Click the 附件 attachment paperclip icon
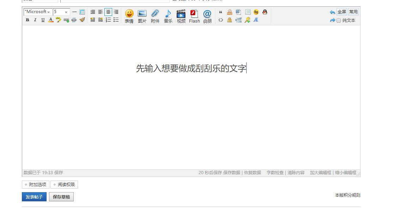The width and height of the screenshot is (406, 208). [155, 16]
